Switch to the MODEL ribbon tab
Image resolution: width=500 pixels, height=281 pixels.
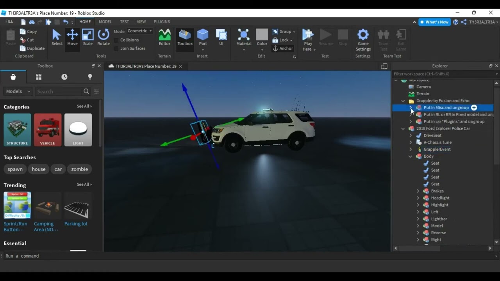click(x=105, y=22)
